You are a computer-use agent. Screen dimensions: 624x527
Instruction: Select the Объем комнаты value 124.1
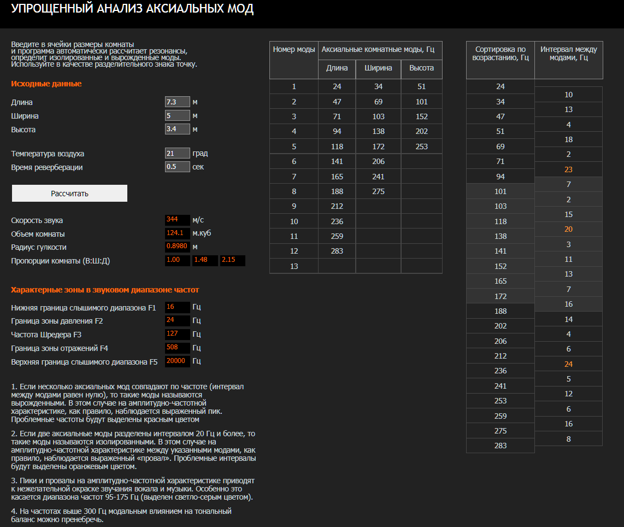coord(178,233)
